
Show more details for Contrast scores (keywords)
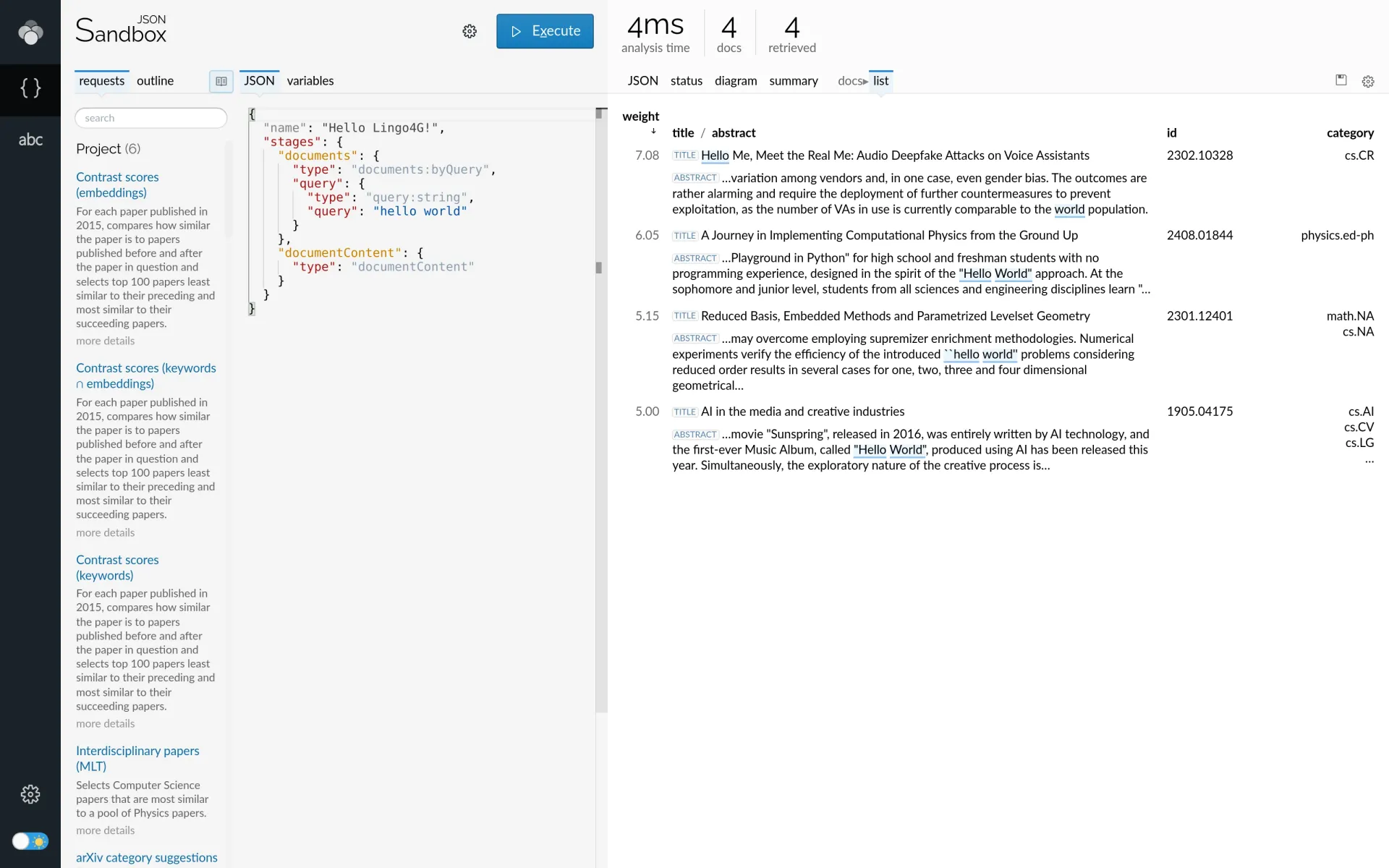click(x=106, y=724)
